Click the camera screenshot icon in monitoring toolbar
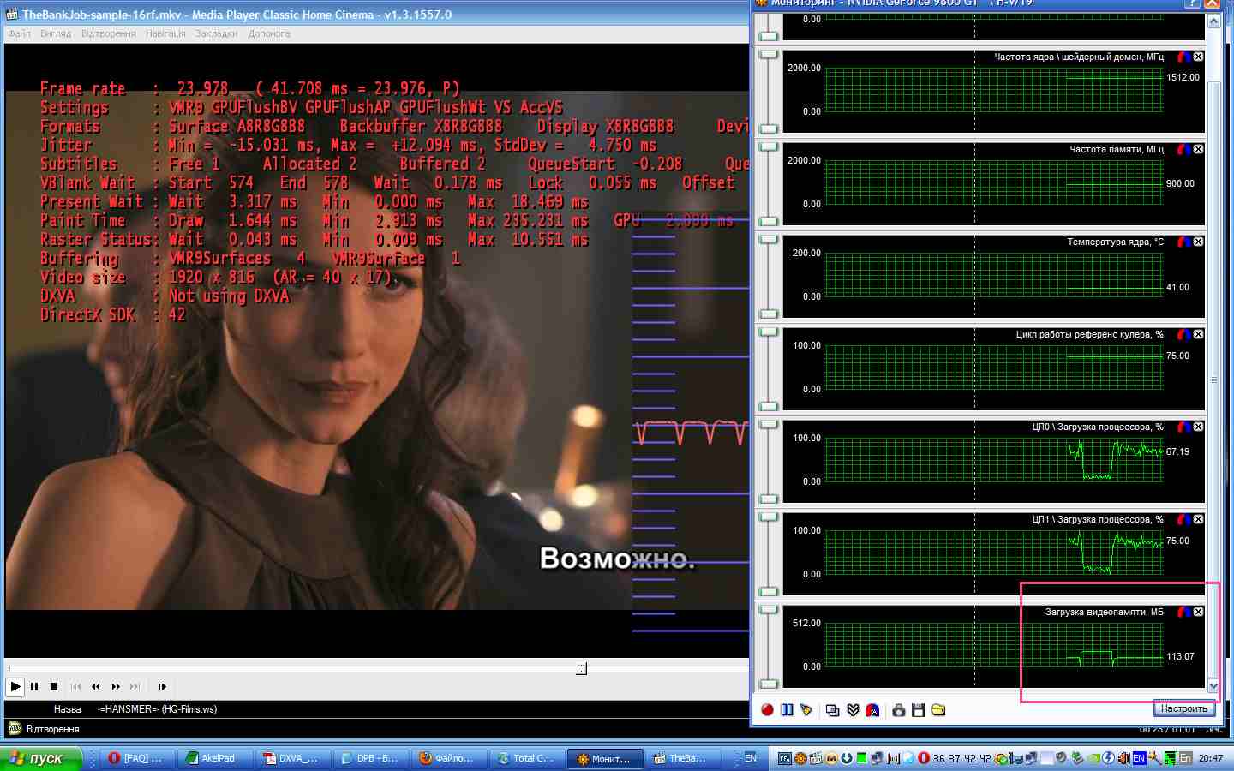The width and height of the screenshot is (1234, 771). pos(899,709)
